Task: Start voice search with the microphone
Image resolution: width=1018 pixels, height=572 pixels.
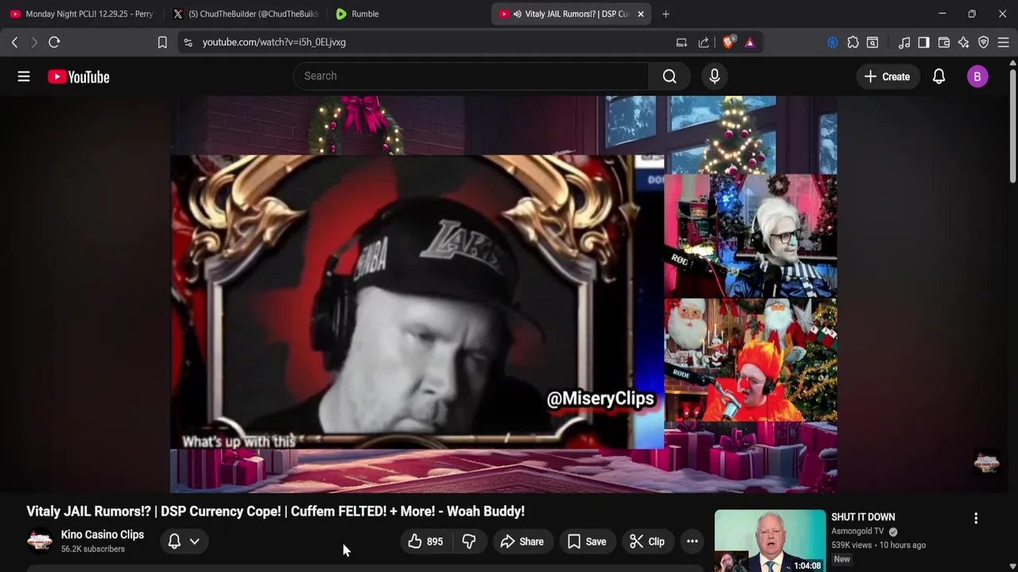Action: (x=714, y=76)
